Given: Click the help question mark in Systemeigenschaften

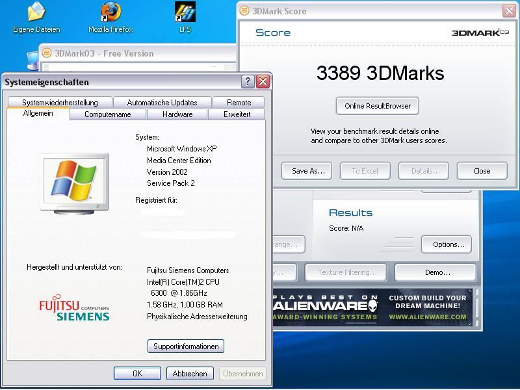Looking at the screenshot, I should [248, 81].
